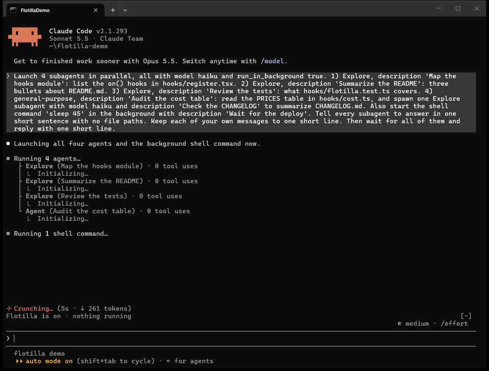
Task: Click 'Initializing…' under Map the hooks module
Action: point(63,174)
